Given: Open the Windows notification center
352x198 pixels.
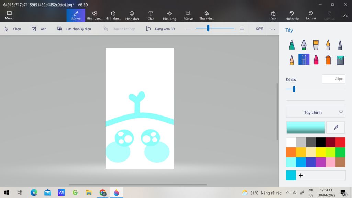Looking at the screenshot, I should click(x=343, y=192).
